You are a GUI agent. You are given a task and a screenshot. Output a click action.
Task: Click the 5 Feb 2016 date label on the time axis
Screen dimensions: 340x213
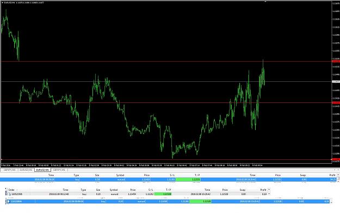click(5, 165)
